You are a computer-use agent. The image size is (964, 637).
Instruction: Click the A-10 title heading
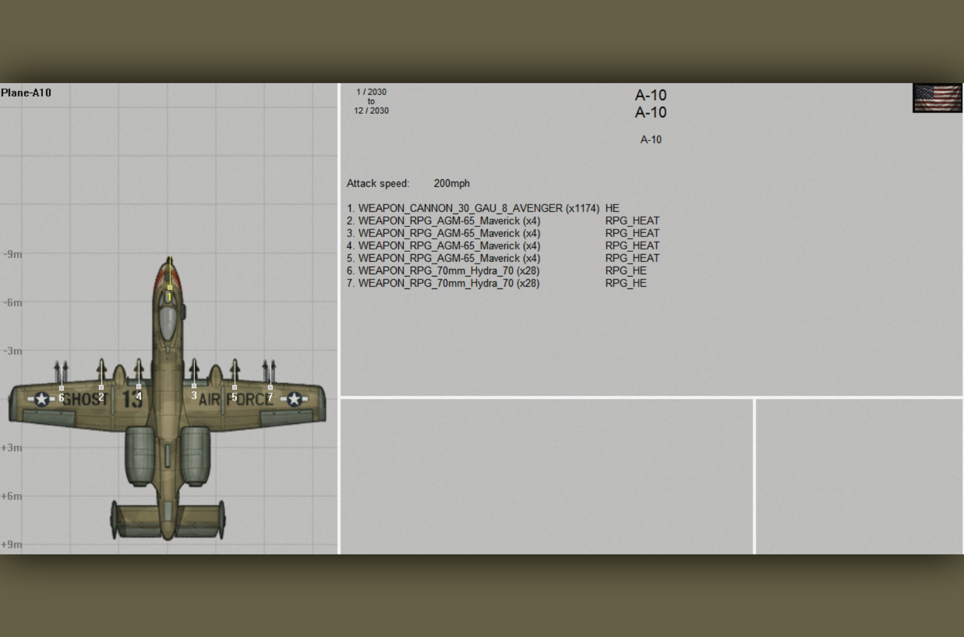click(x=651, y=95)
